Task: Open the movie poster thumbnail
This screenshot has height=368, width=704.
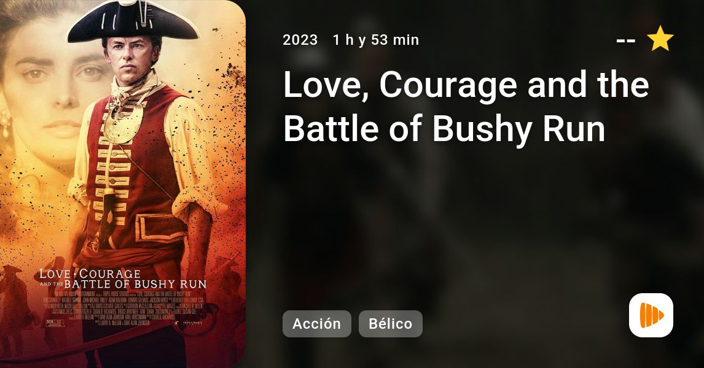Action: (123, 184)
